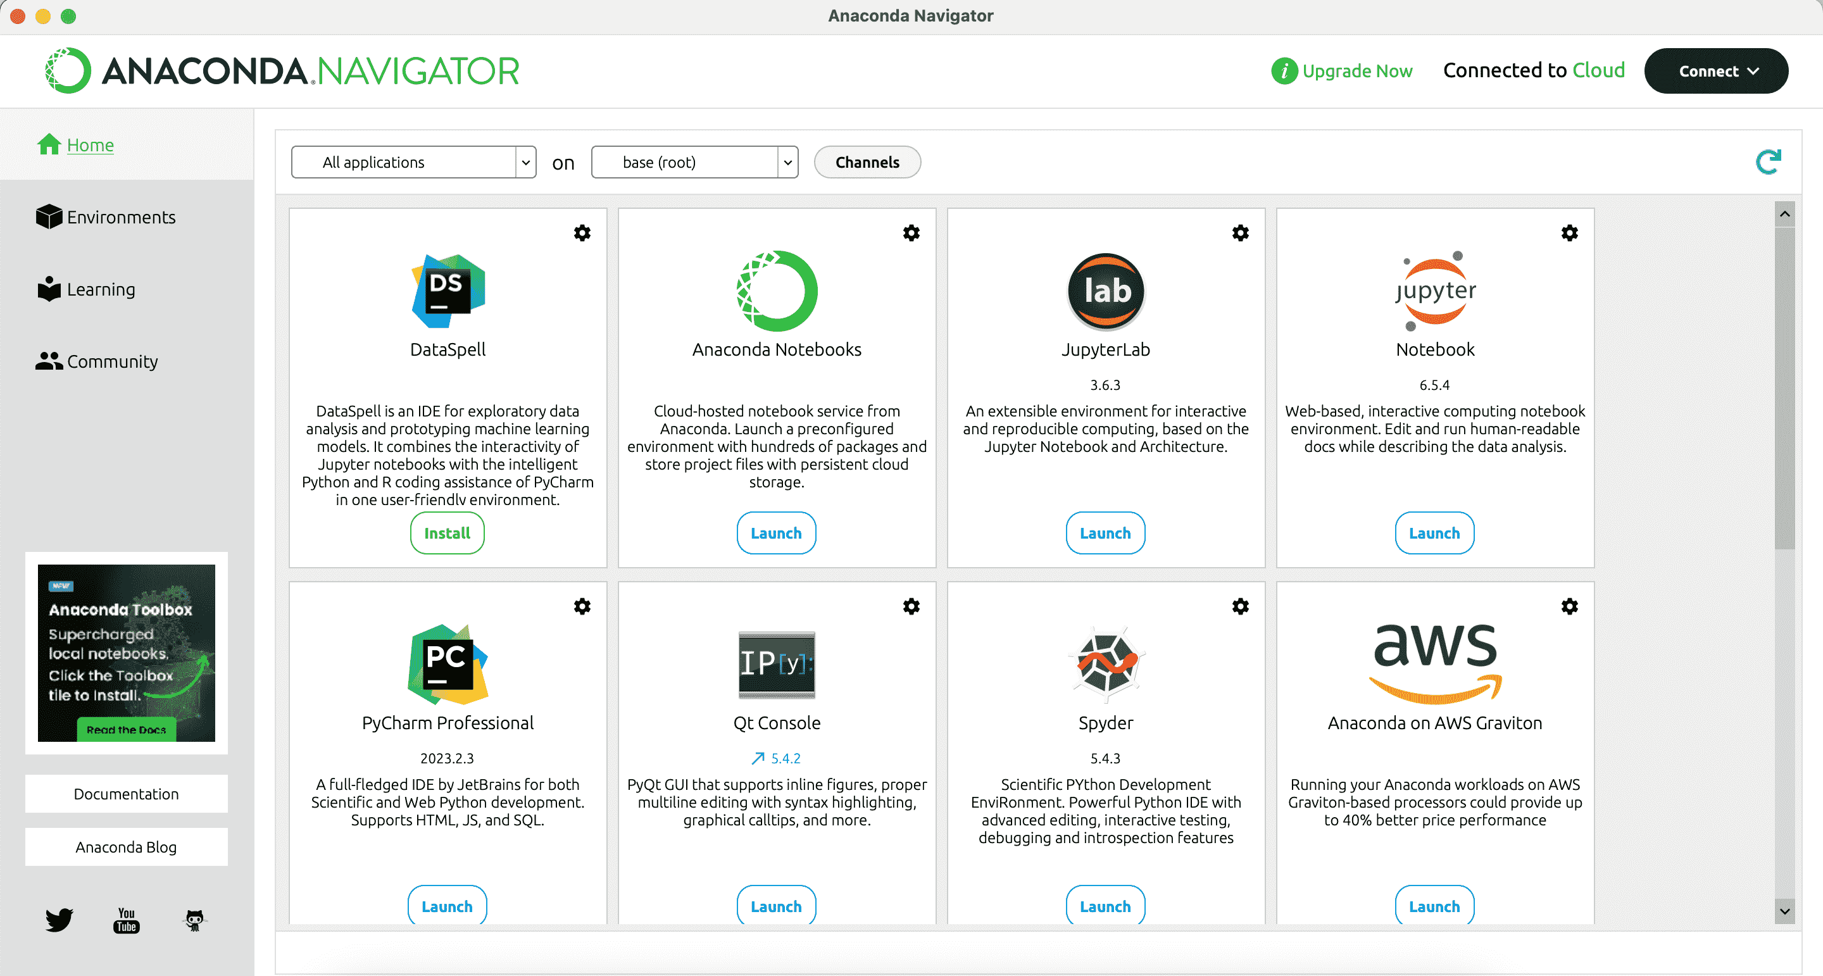The width and height of the screenshot is (1823, 976).
Task: Refresh the application list
Action: (x=1768, y=162)
